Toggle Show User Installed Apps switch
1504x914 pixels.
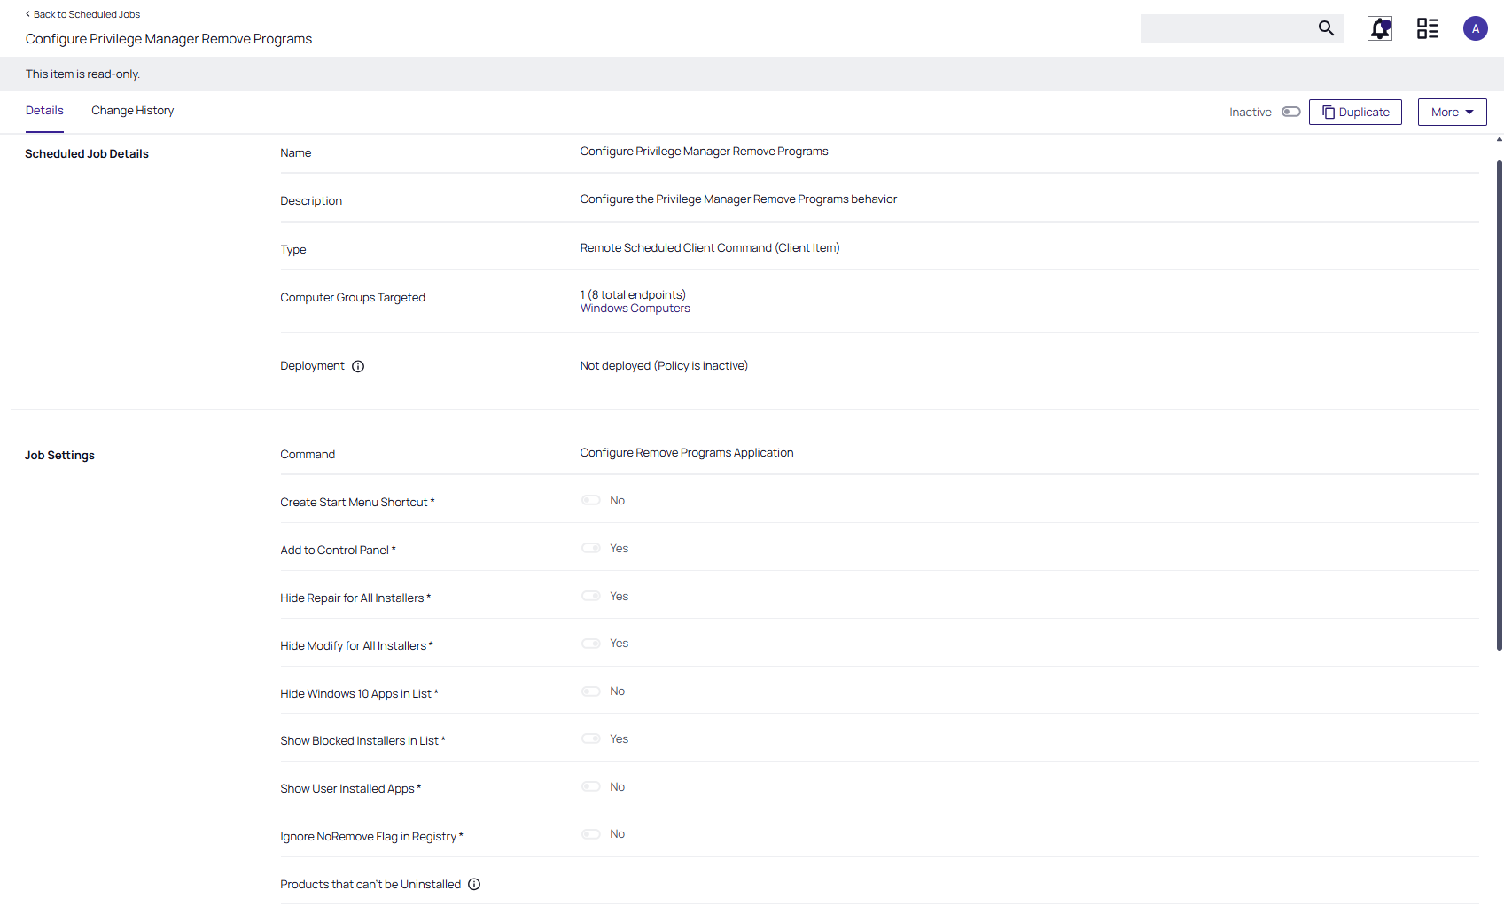tap(591, 787)
